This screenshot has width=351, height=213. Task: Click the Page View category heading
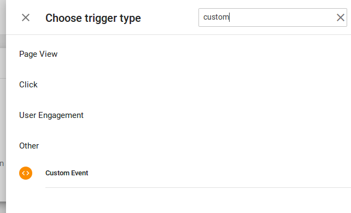coord(38,54)
